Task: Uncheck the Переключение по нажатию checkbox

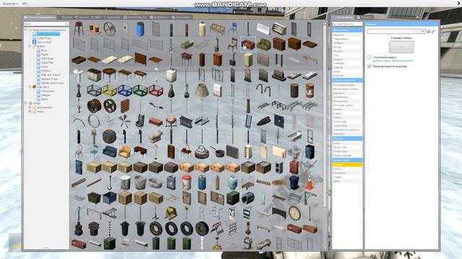Action: [369, 66]
